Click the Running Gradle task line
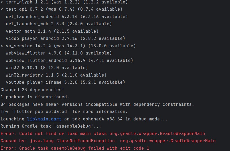230x151 pixels. click(51, 126)
